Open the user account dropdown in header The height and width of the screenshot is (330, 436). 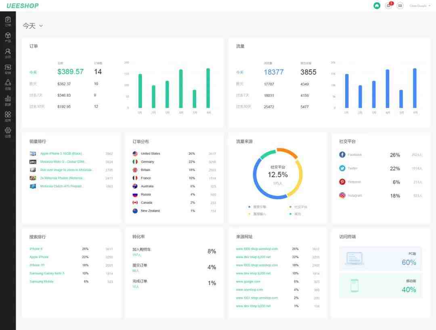pos(420,6)
